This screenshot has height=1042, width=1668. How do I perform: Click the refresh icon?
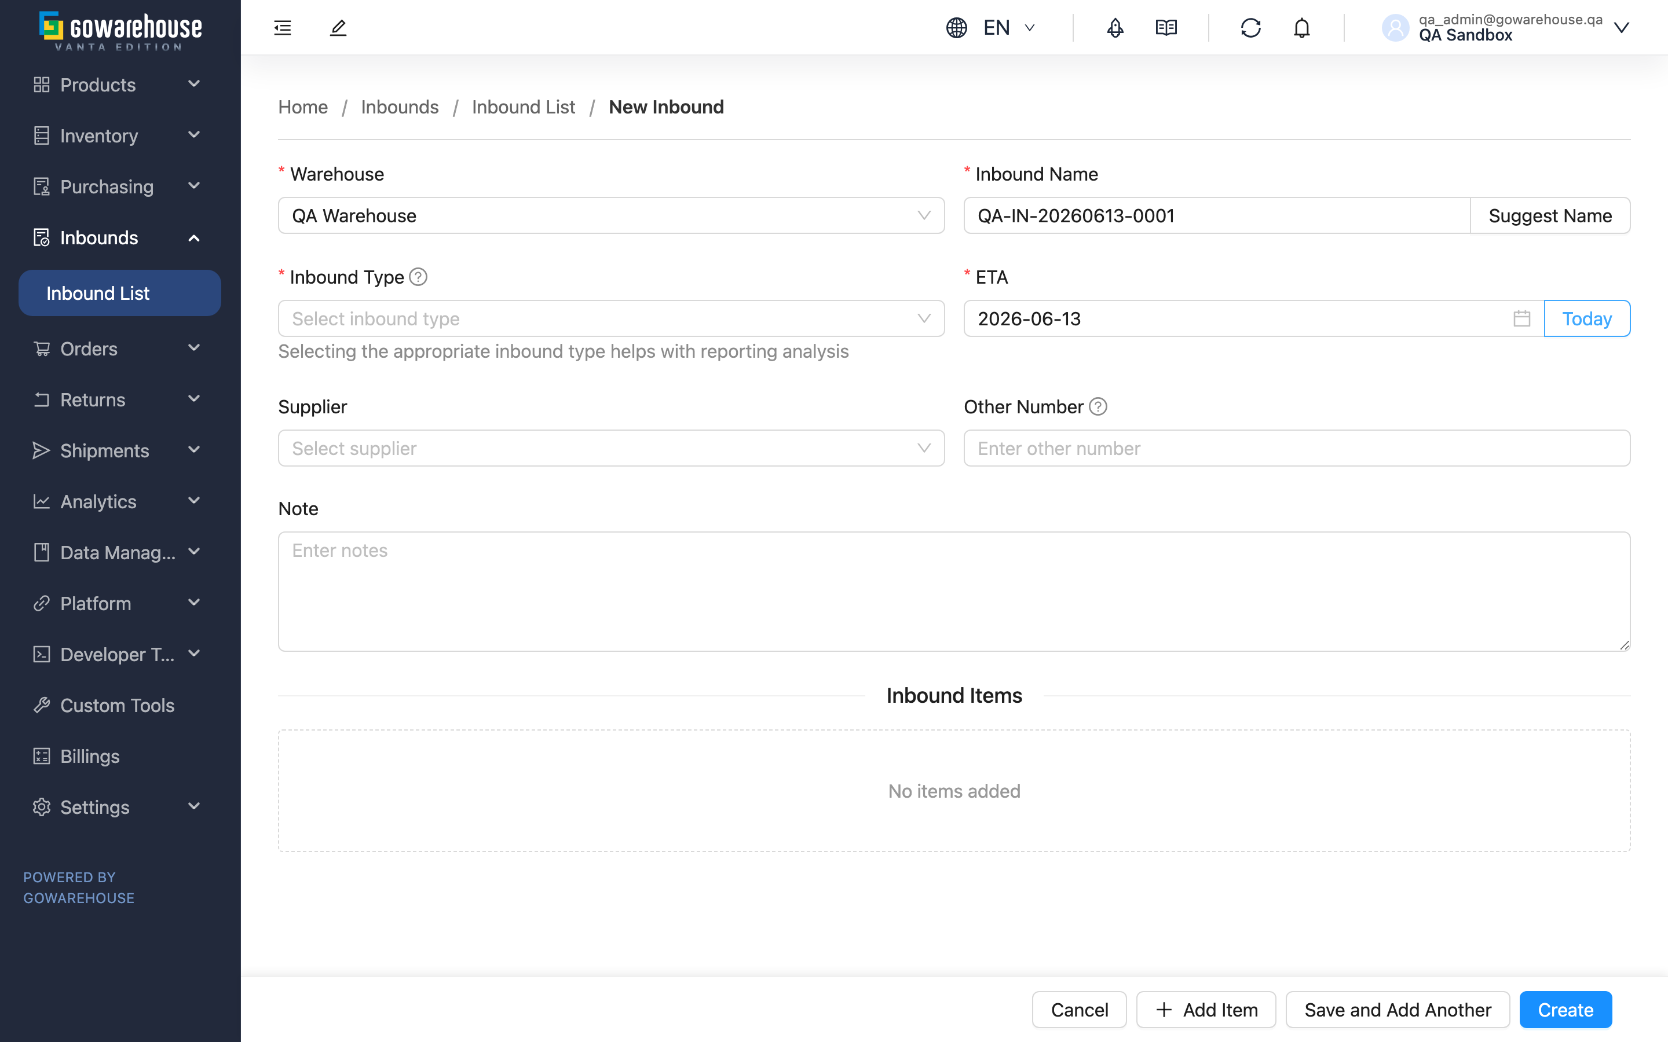[x=1251, y=28]
